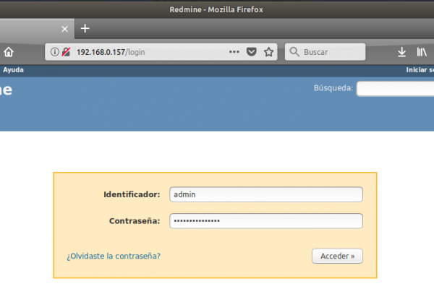
Task: Focus the Búsqueda search field
Action: click(395, 89)
